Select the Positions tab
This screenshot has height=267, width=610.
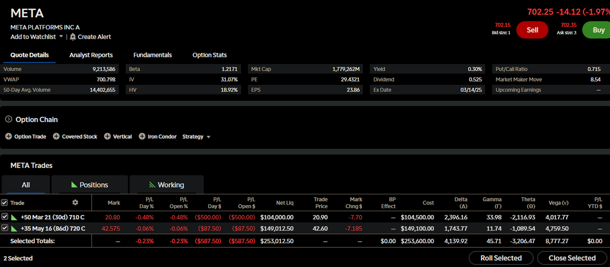(x=89, y=185)
